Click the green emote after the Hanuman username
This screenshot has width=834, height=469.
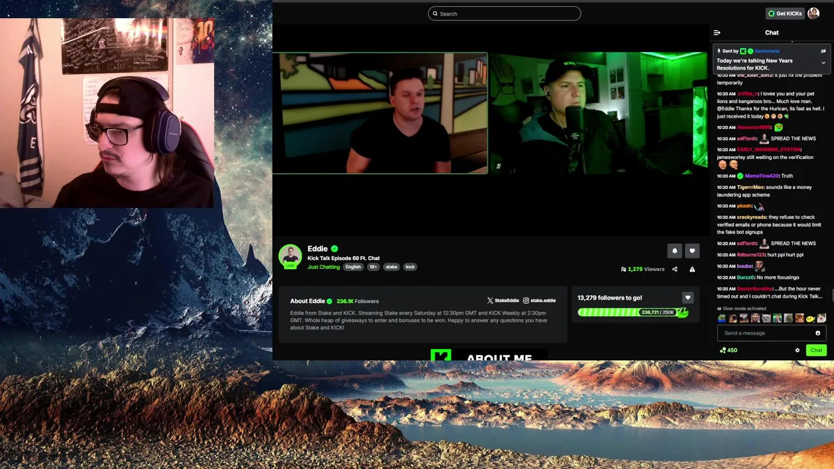[778, 127]
